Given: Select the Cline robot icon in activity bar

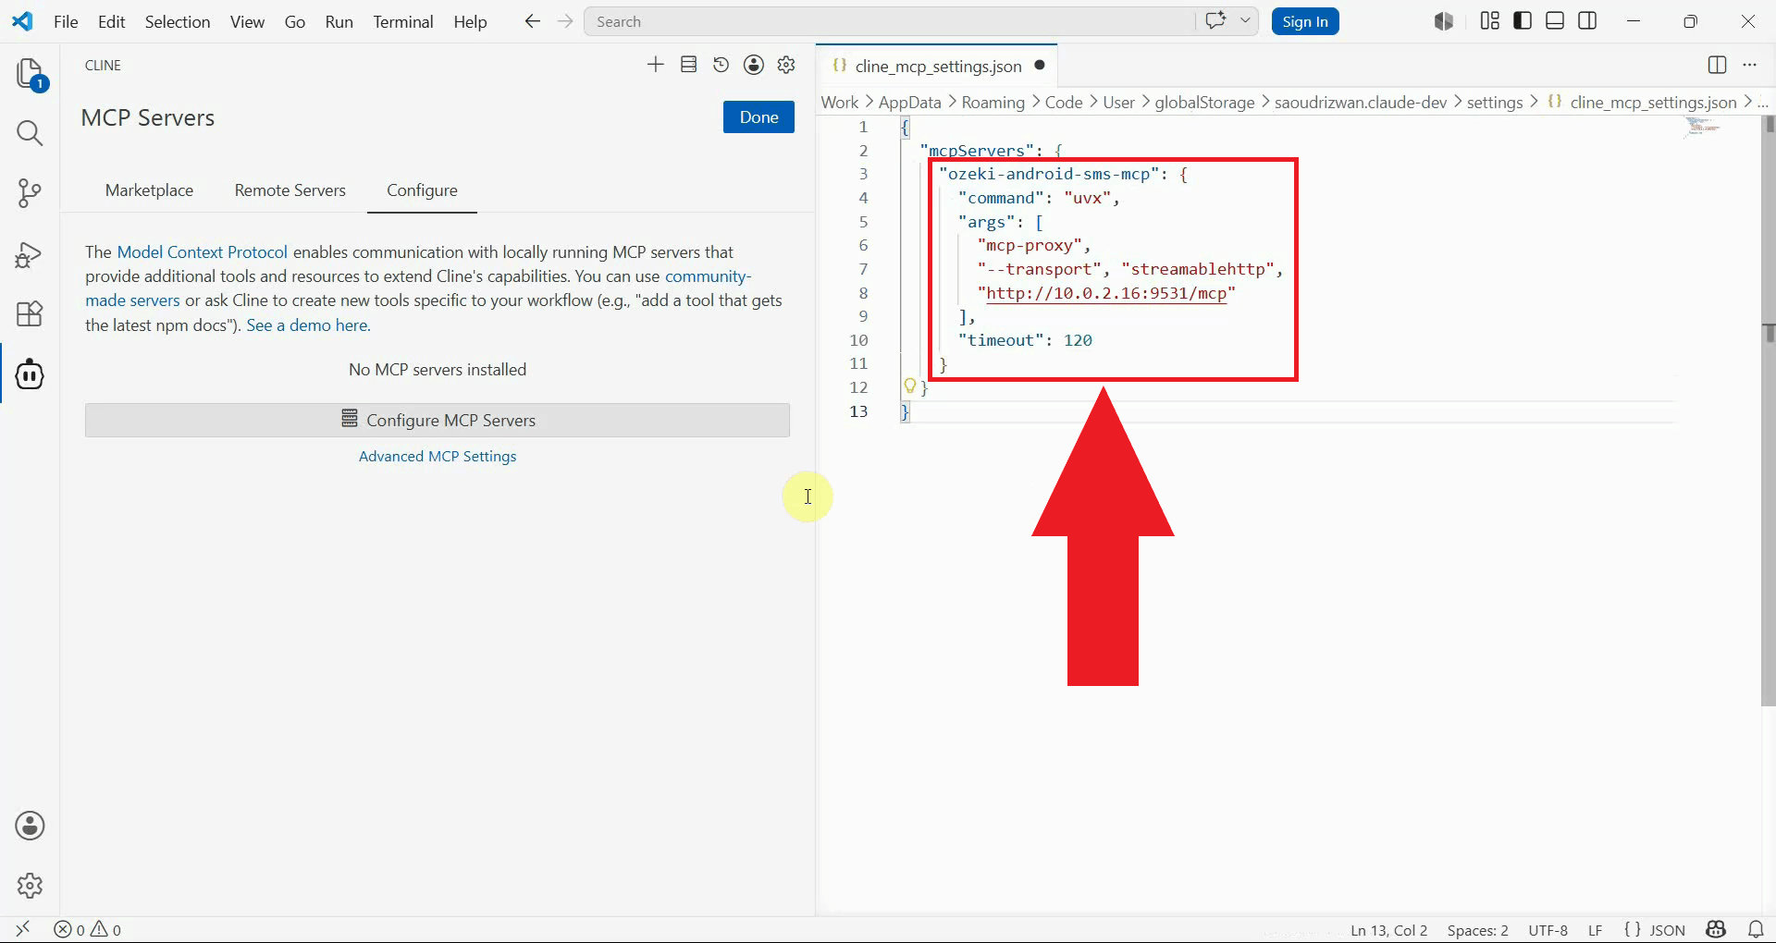Looking at the screenshot, I should (30, 374).
